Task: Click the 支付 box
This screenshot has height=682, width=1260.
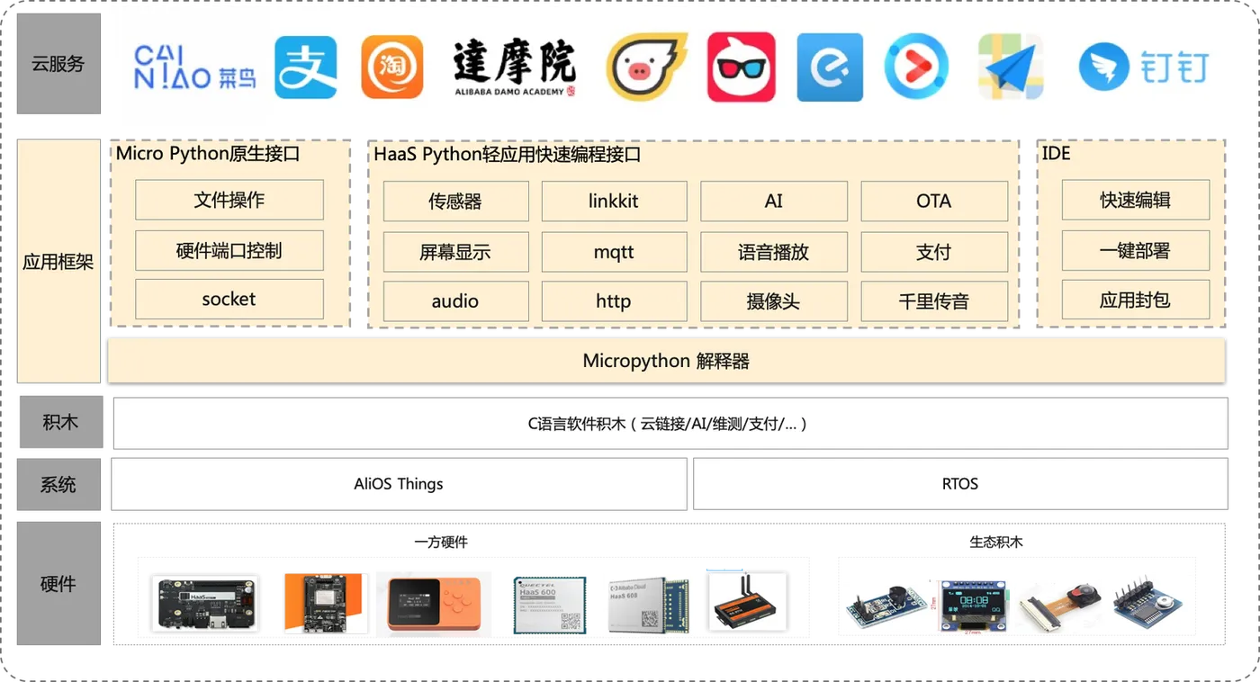Action: [x=934, y=252]
